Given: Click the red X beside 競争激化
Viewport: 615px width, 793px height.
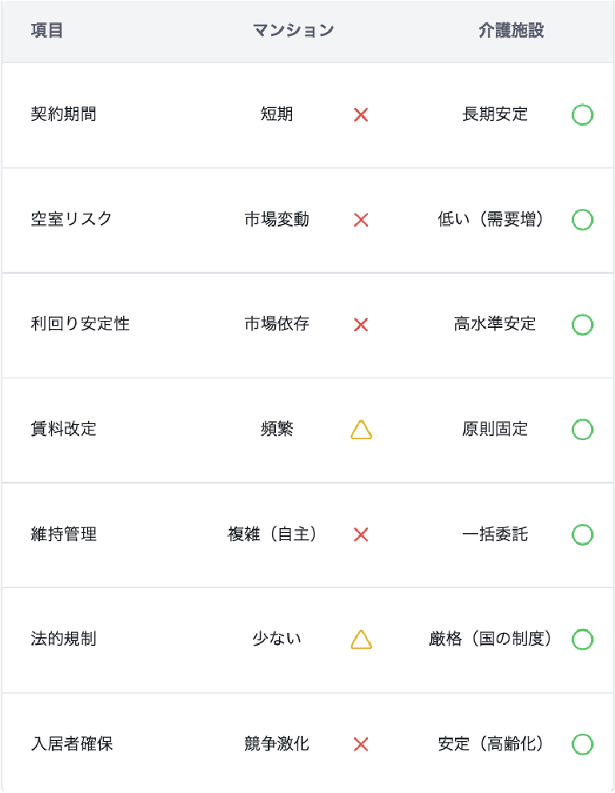Looking at the screenshot, I should coord(361,745).
